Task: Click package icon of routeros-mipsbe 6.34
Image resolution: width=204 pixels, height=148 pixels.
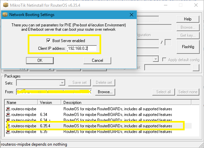Action: [x=8, y=115]
